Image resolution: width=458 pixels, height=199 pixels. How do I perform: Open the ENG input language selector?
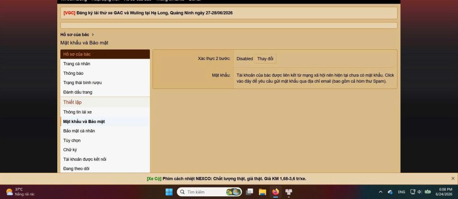tap(402, 192)
